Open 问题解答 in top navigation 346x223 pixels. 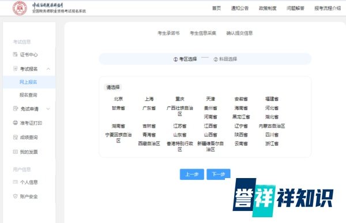(x=295, y=9)
